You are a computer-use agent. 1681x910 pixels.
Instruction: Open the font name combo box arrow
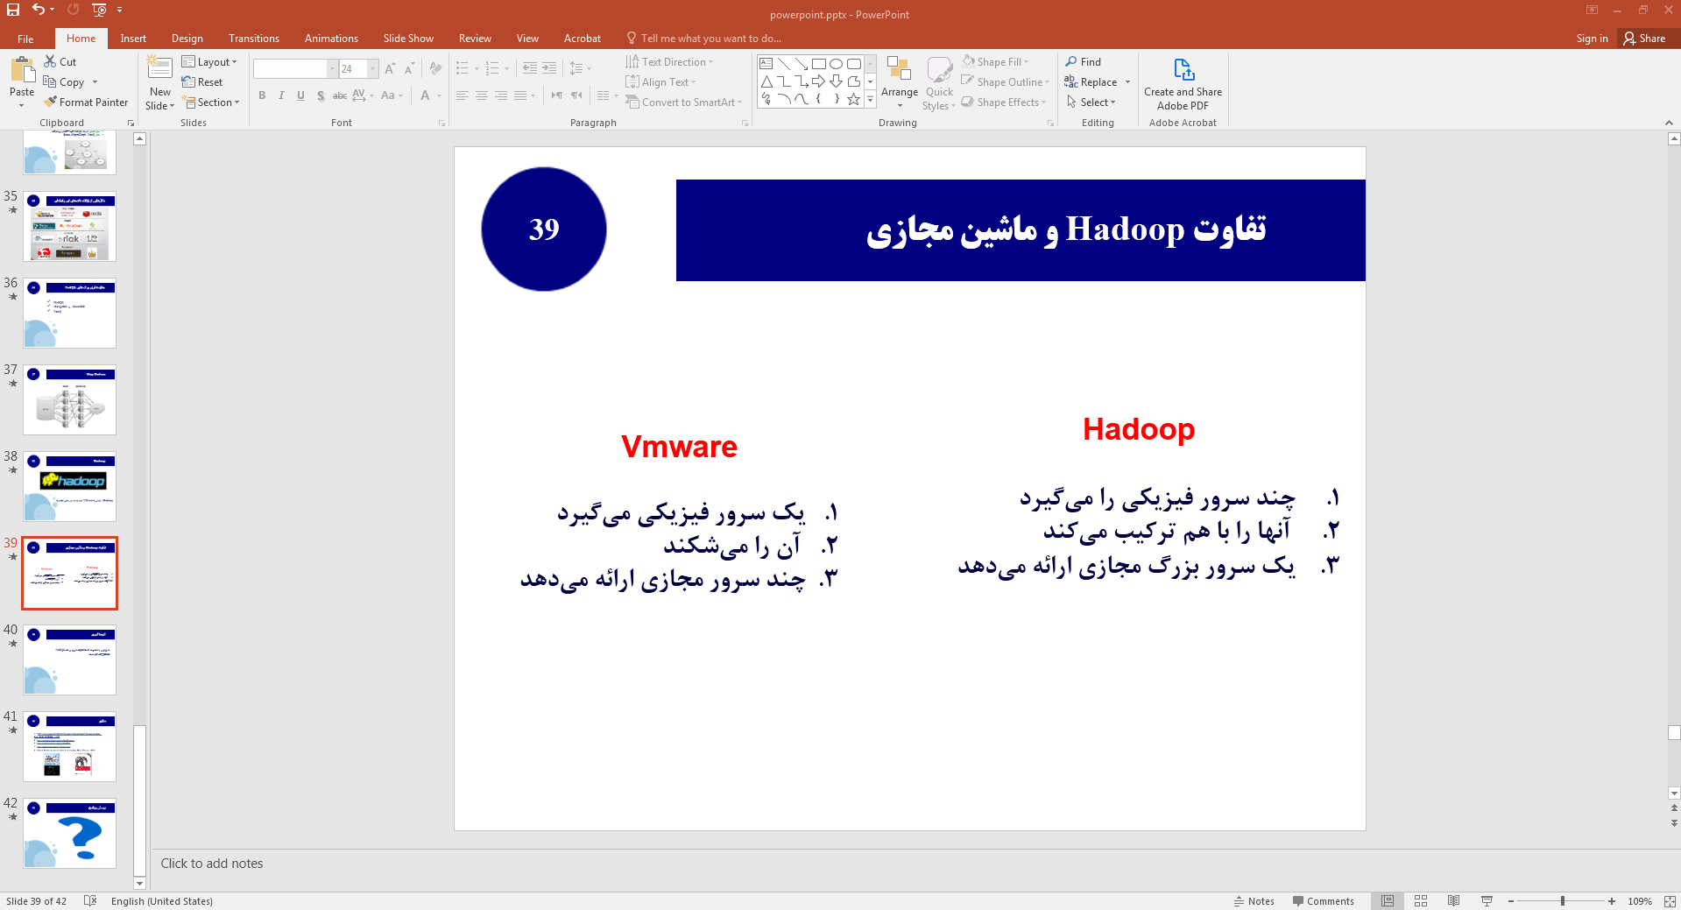[332, 68]
